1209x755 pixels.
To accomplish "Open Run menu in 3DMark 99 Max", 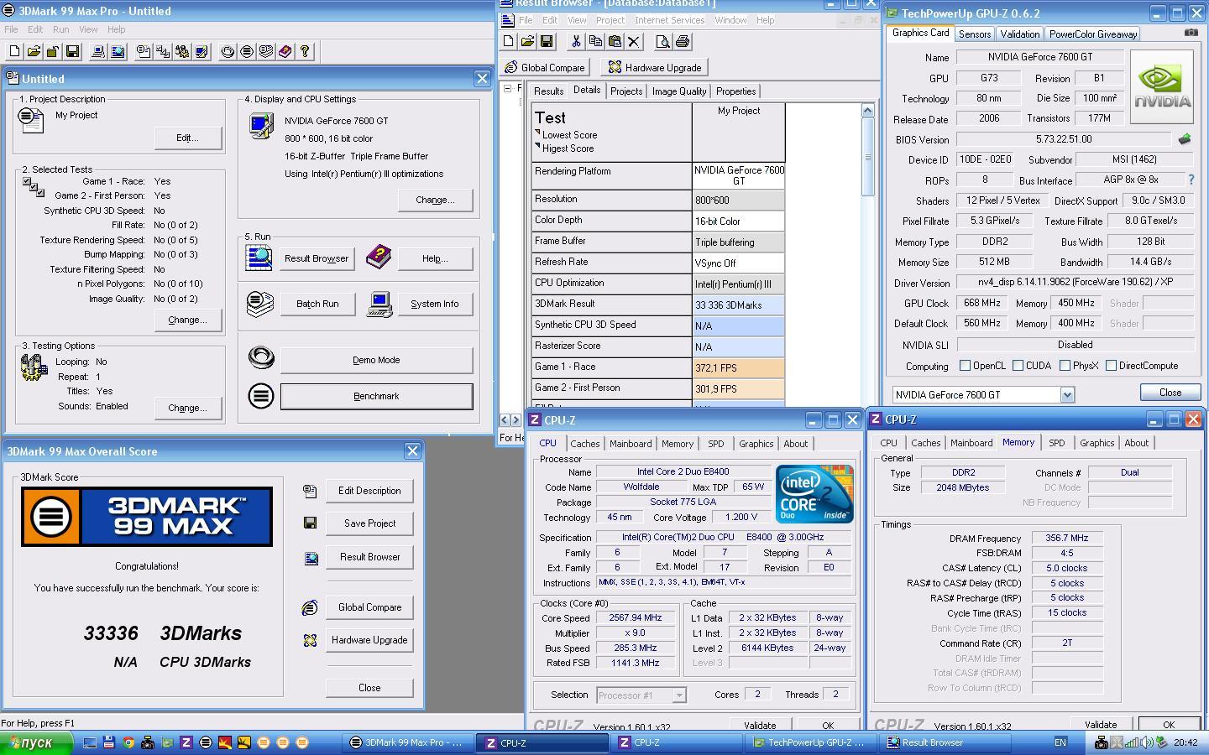I will click(x=60, y=29).
